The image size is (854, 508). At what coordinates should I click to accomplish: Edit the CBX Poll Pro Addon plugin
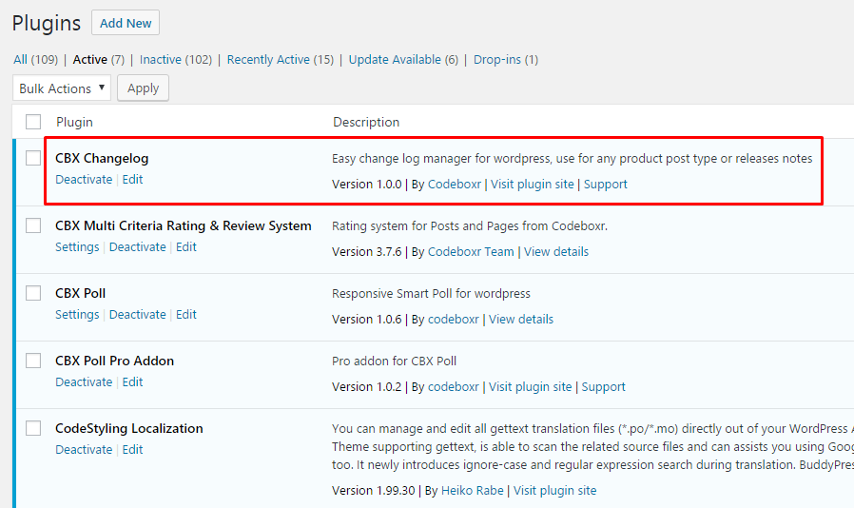coord(132,381)
